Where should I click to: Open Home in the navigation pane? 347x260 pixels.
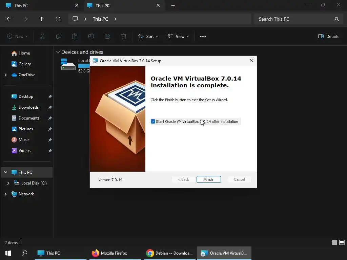click(x=24, y=53)
